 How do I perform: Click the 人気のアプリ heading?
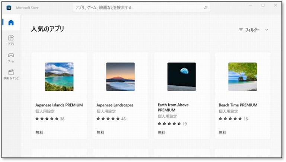pos(48,29)
